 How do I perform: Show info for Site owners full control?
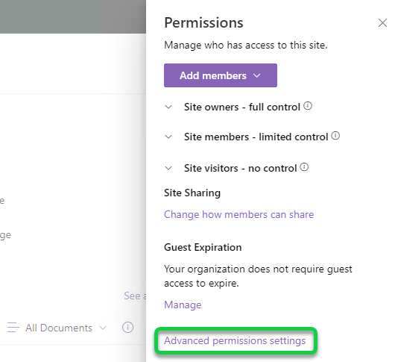[x=308, y=106]
